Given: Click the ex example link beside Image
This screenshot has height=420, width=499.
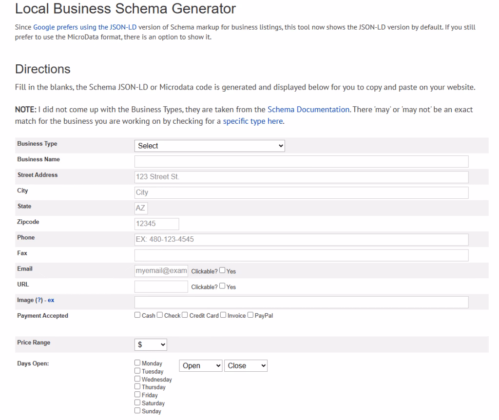Looking at the screenshot, I should (x=52, y=300).
